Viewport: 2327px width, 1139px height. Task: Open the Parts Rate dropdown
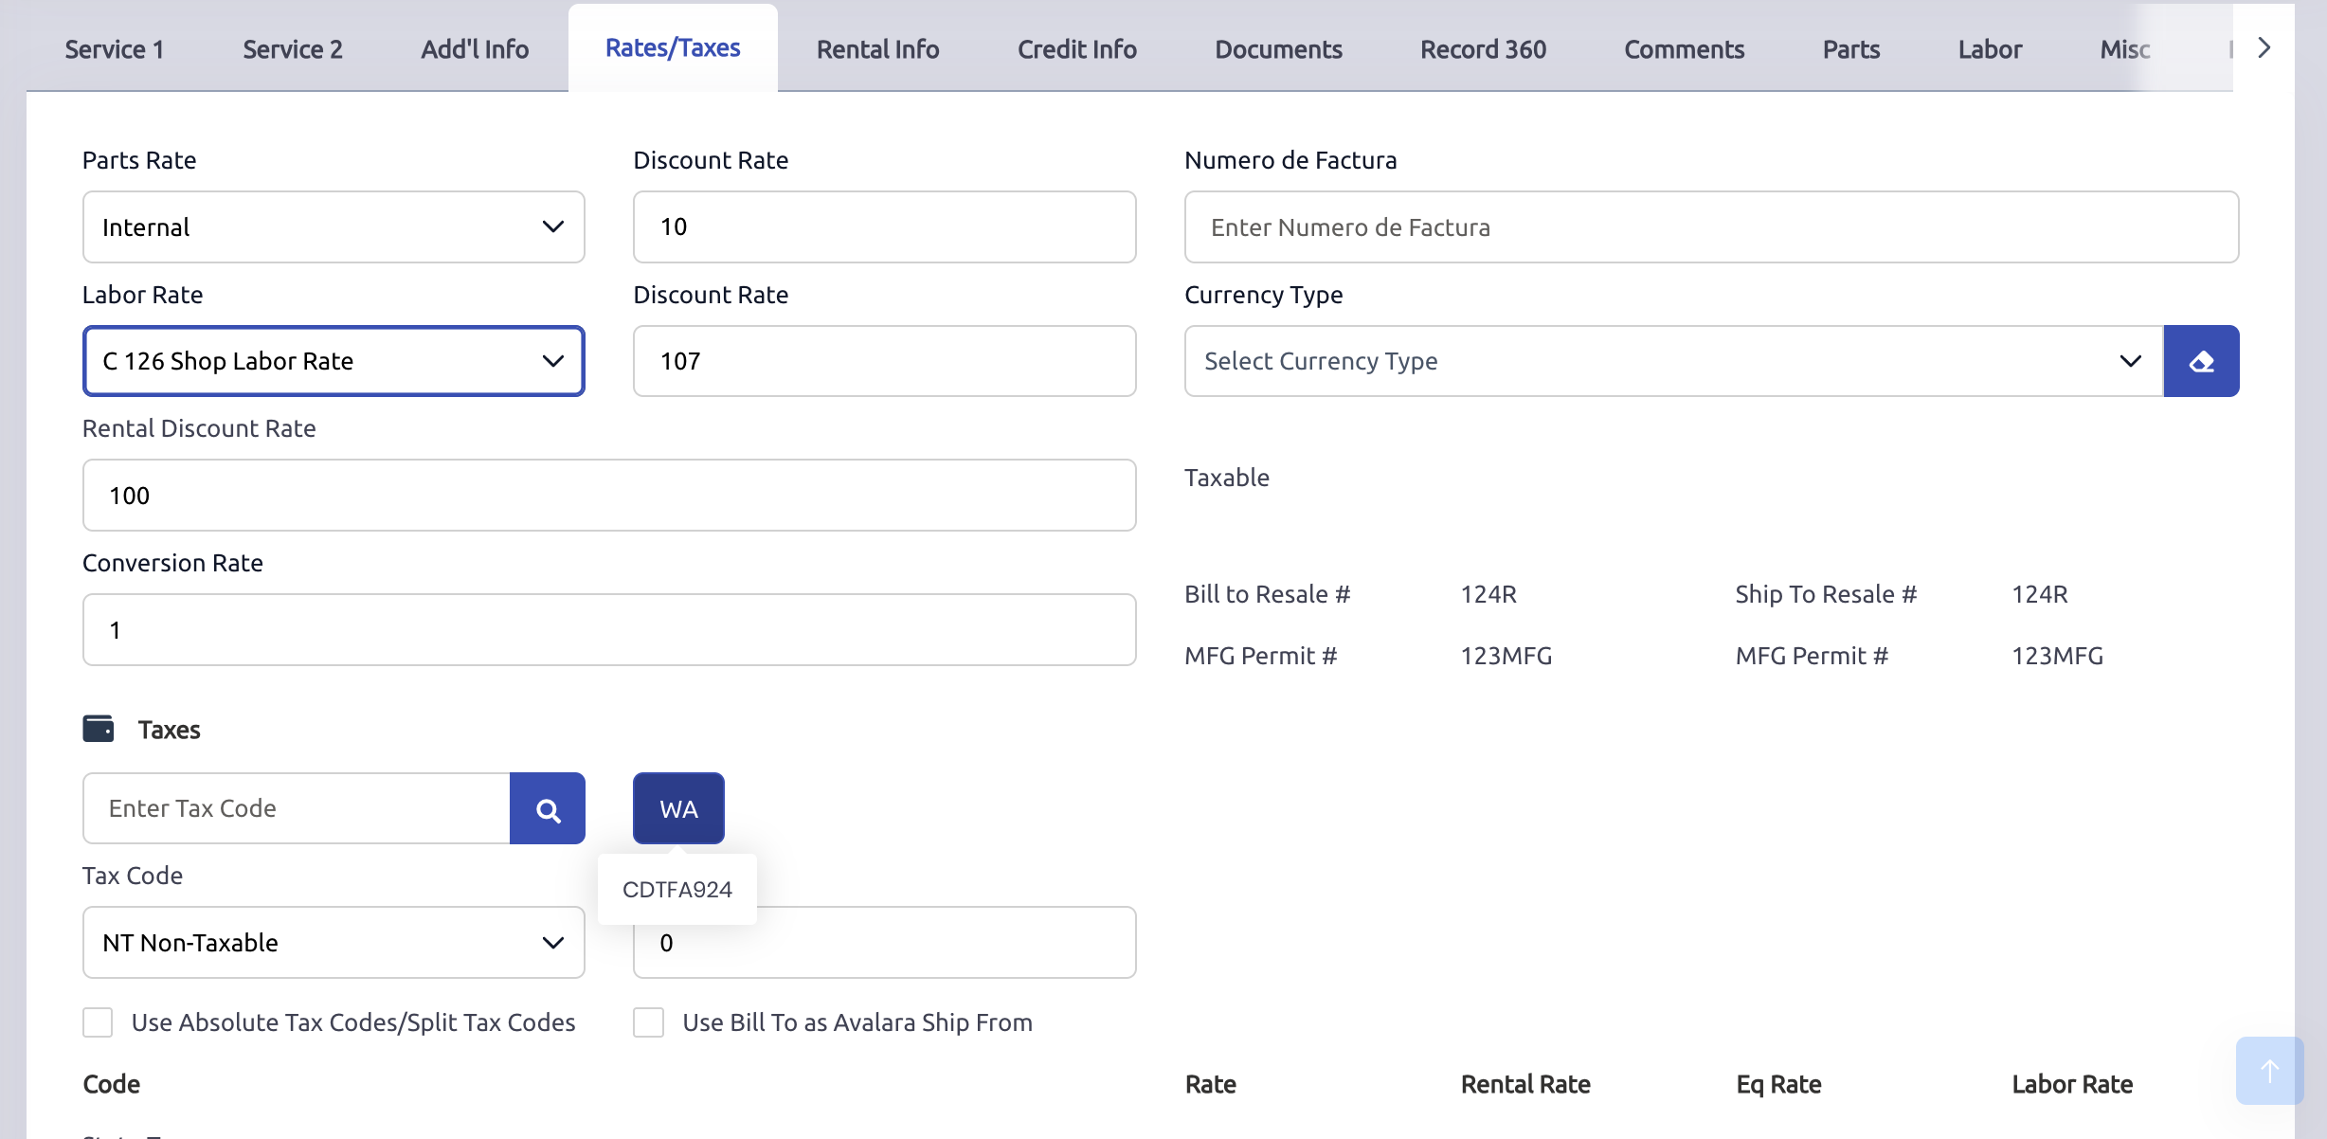334,227
